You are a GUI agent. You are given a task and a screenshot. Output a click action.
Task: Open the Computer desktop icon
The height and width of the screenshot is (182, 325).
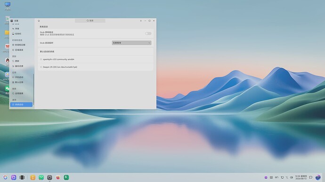click(8, 6)
